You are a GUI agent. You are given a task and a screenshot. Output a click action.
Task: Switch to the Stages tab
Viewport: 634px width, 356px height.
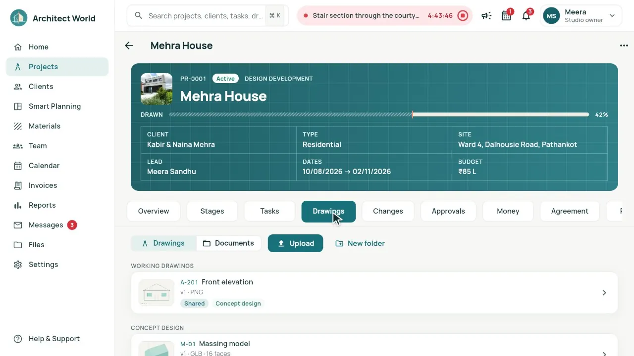coord(212,211)
